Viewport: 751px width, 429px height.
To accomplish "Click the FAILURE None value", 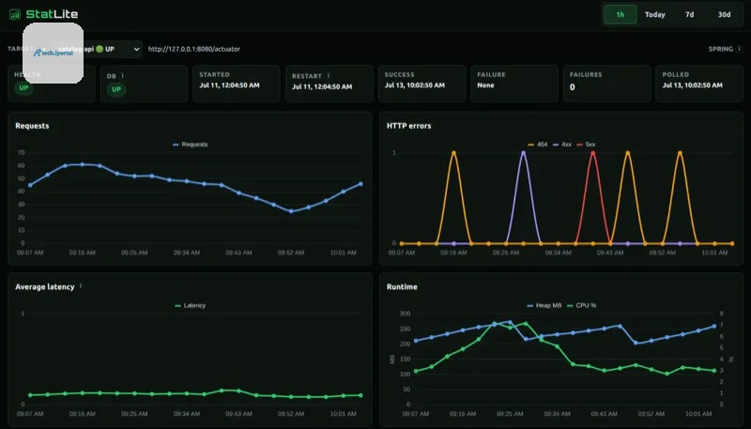I will [485, 85].
